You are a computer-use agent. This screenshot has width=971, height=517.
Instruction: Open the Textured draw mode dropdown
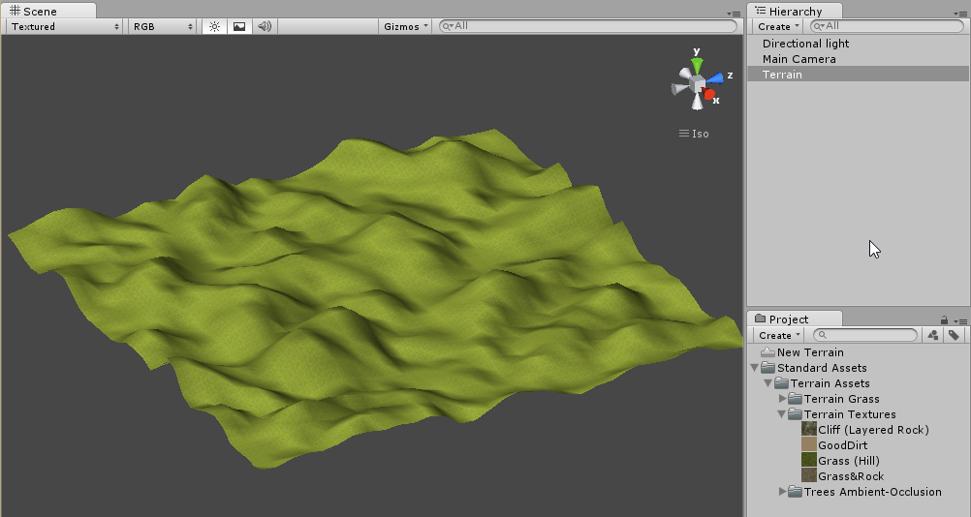click(x=66, y=26)
